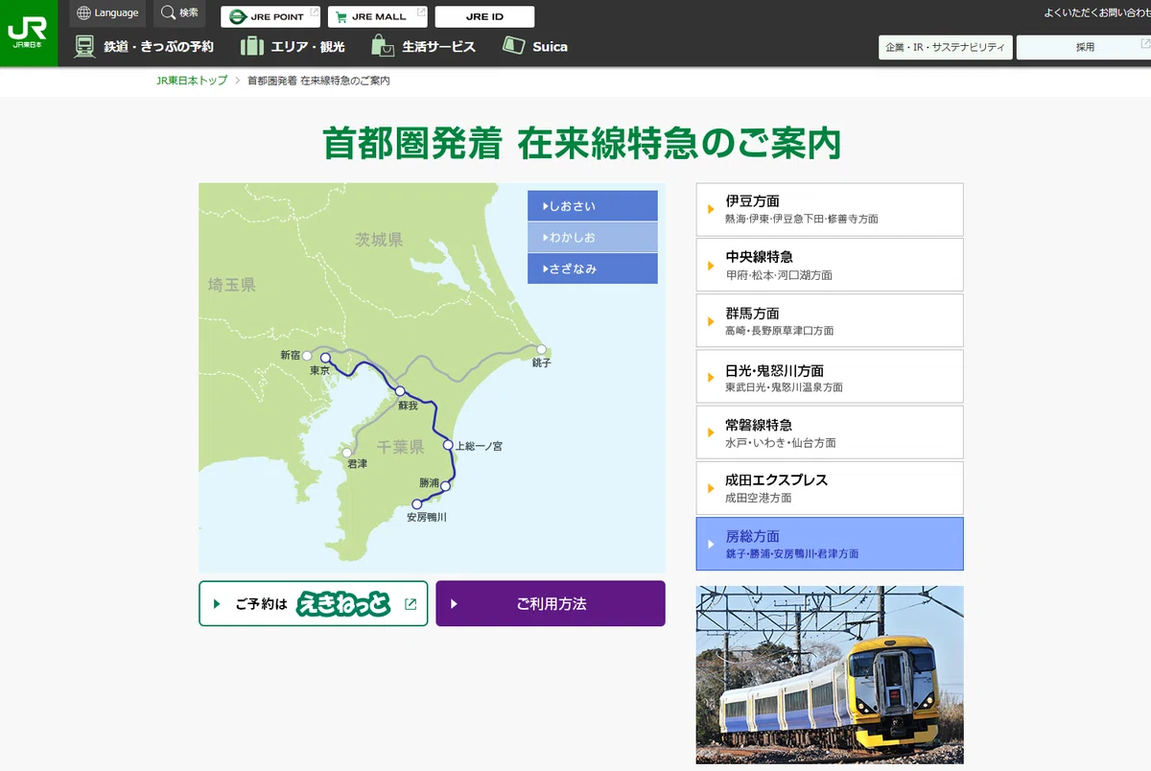Click the 安房鴨川 station marker
The image size is (1151, 771).
(416, 504)
